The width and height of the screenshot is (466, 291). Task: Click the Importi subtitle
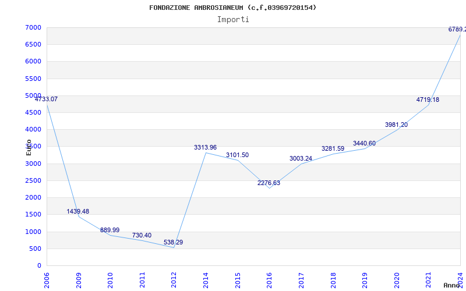point(233,20)
